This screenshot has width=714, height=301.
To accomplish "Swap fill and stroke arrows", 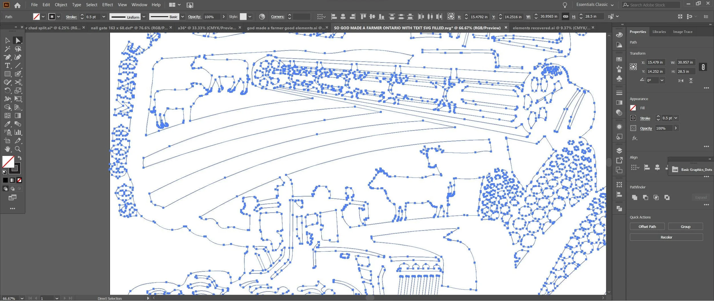I will [19, 158].
